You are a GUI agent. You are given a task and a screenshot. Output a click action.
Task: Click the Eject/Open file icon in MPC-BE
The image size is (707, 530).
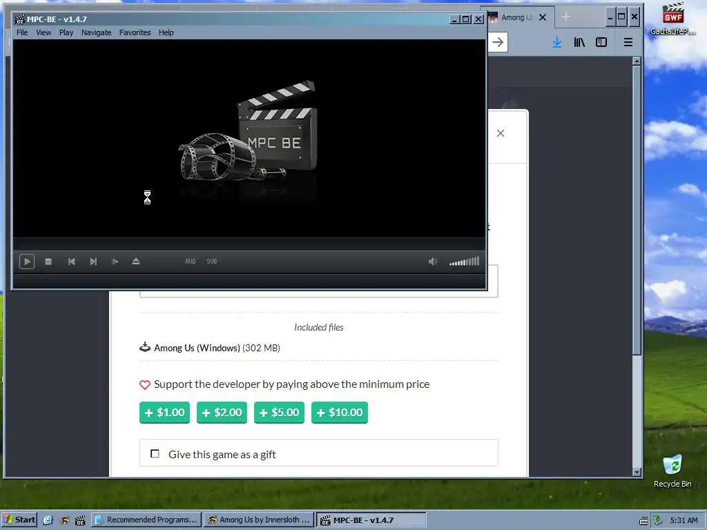(x=136, y=261)
